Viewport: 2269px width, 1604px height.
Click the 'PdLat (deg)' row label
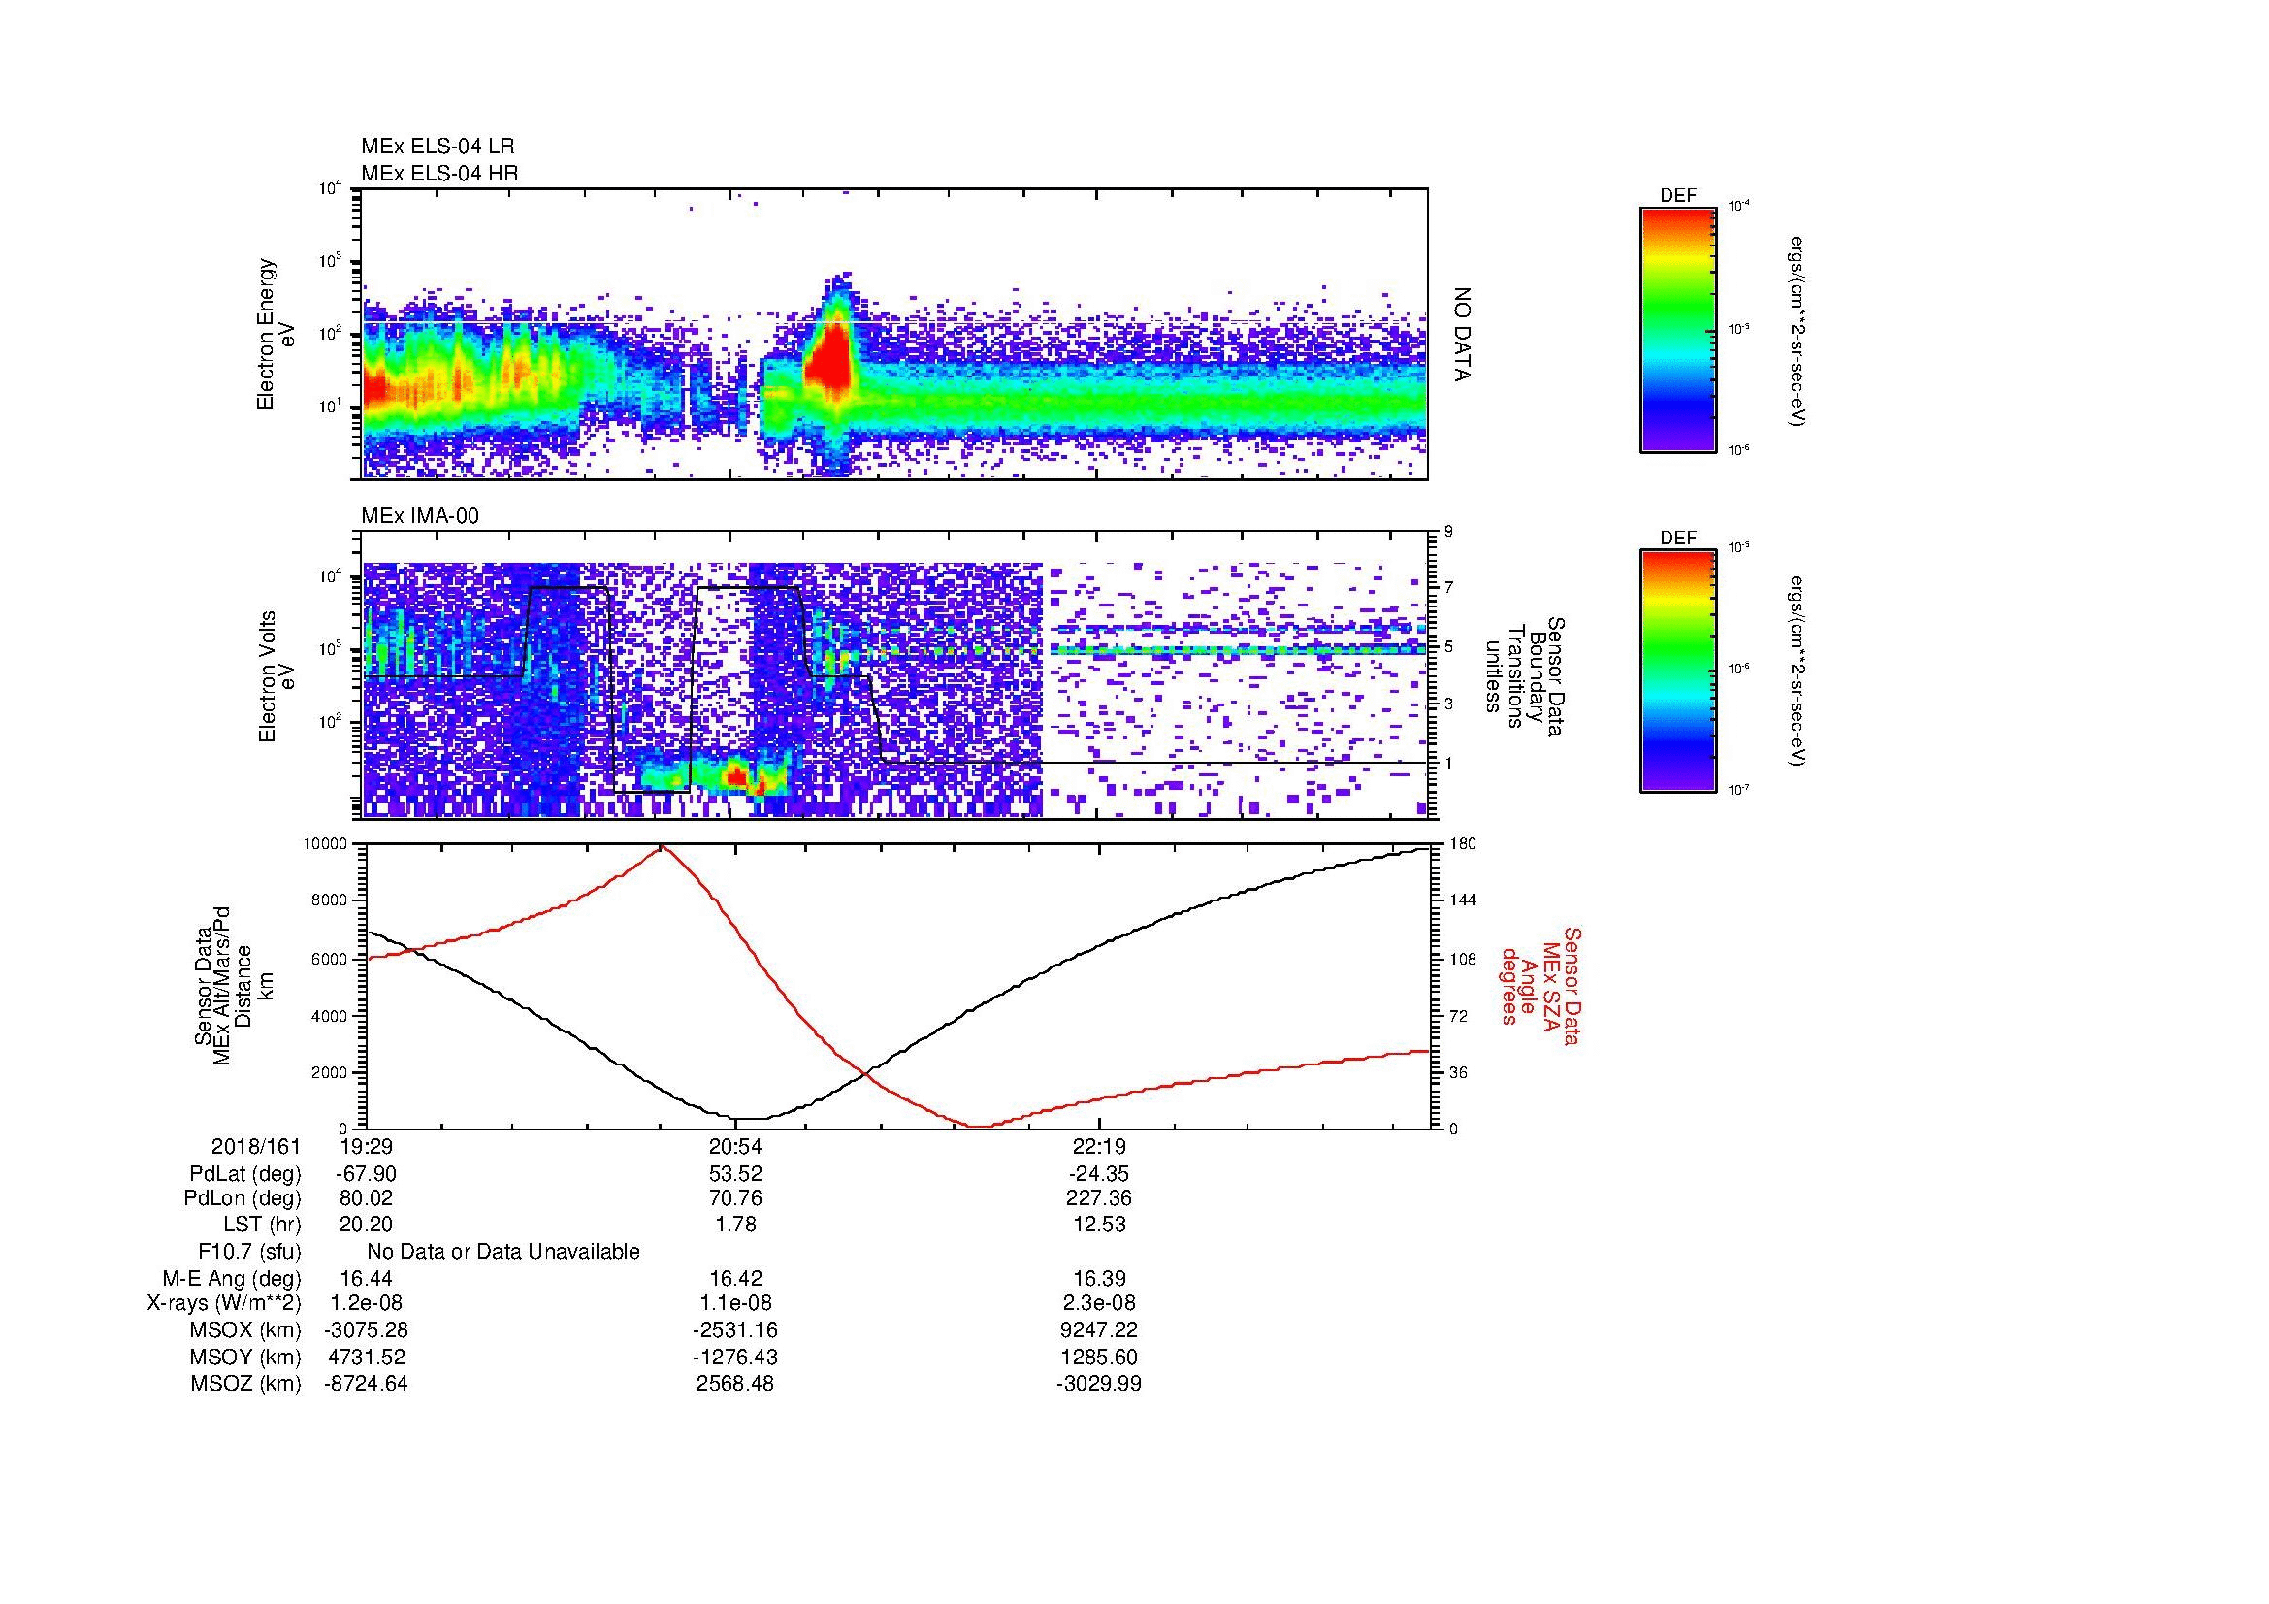pyautogui.click(x=245, y=1174)
